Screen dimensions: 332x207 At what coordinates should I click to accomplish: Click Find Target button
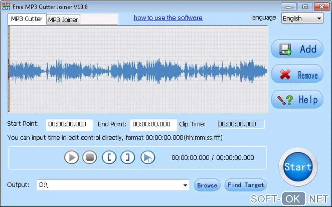(246, 185)
